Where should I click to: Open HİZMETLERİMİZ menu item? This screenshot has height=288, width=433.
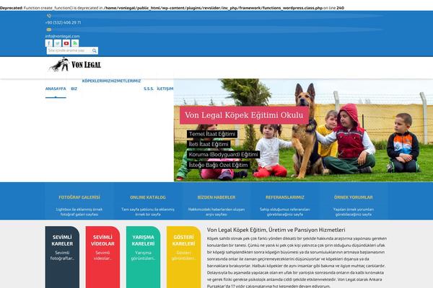coord(125,81)
